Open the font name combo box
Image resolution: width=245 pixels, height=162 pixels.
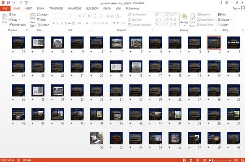(61, 16)
